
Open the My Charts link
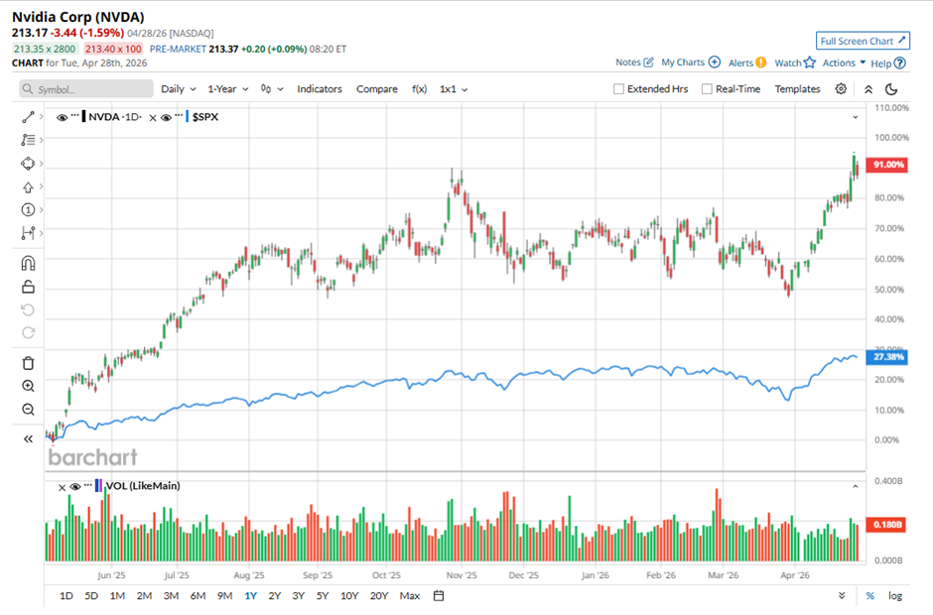point(690,62)
